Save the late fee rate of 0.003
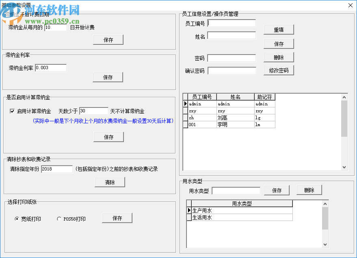 pyautogui.click(x=108, y=77)
